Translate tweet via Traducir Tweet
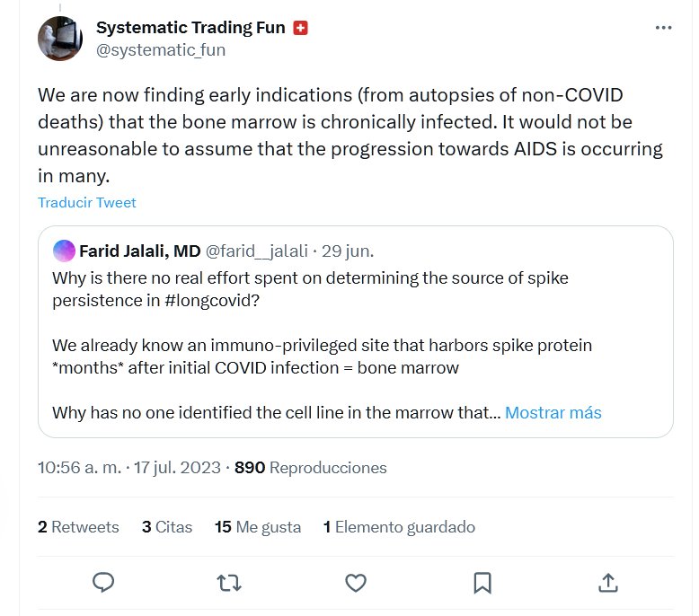This screenshot has height=616, width=699. (x=87, y=202)
